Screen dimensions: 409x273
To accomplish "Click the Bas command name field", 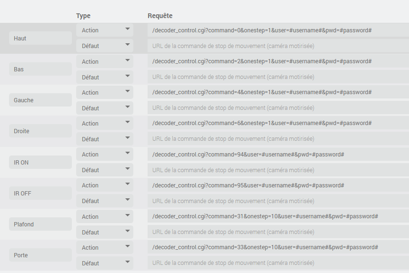I will pyautogui.click(x=40, y=69).
